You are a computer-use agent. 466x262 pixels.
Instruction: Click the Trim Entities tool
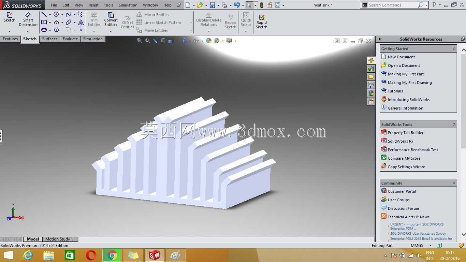94,19
